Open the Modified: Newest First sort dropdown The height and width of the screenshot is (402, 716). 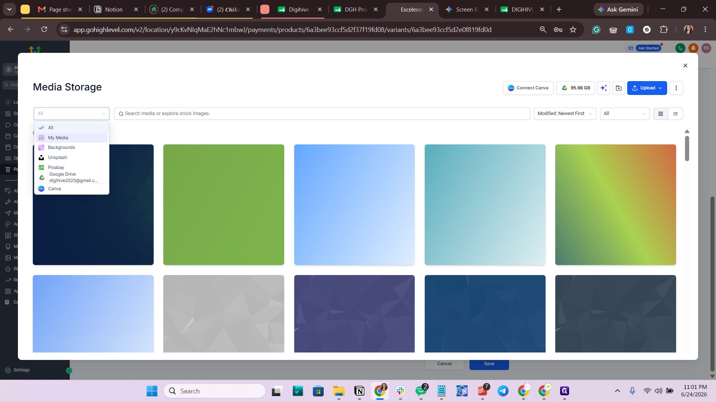tap(565, 114)
